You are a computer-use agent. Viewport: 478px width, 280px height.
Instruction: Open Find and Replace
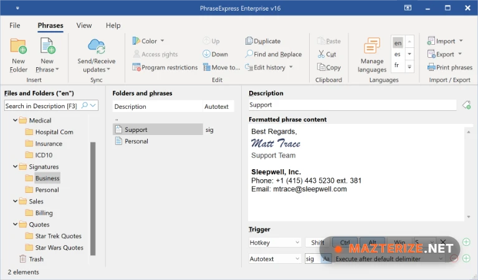click(x=273, y=54)
